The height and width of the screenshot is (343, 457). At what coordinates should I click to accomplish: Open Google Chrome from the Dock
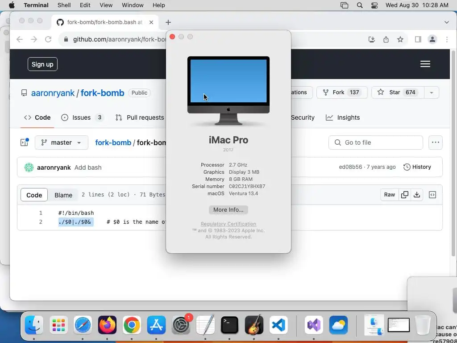[x=132, y=325]
